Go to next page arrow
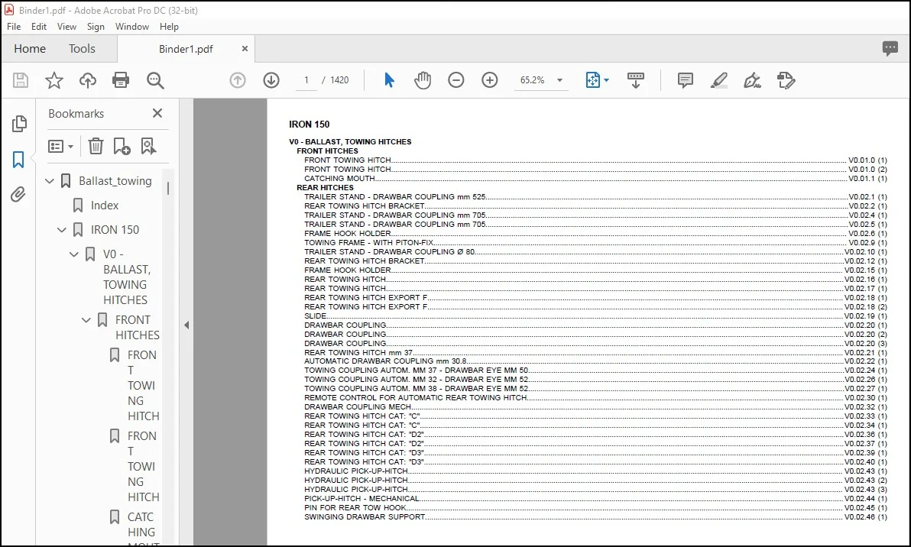Viewport: 911px width, 547px height. pos(271,80)
